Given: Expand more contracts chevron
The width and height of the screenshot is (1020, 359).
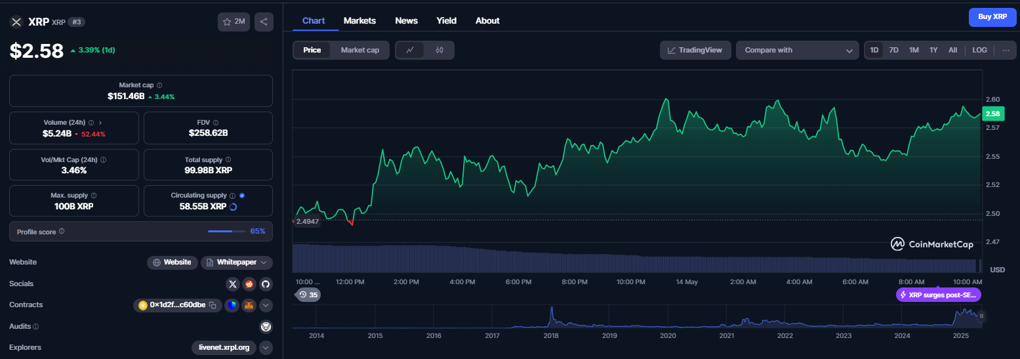Looking at the screenshot, I should click(x=266, y=305).
